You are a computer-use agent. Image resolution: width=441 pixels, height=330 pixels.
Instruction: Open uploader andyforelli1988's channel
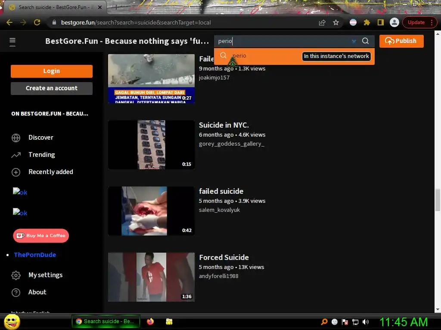pyautogui.click(x=218, y=276)
